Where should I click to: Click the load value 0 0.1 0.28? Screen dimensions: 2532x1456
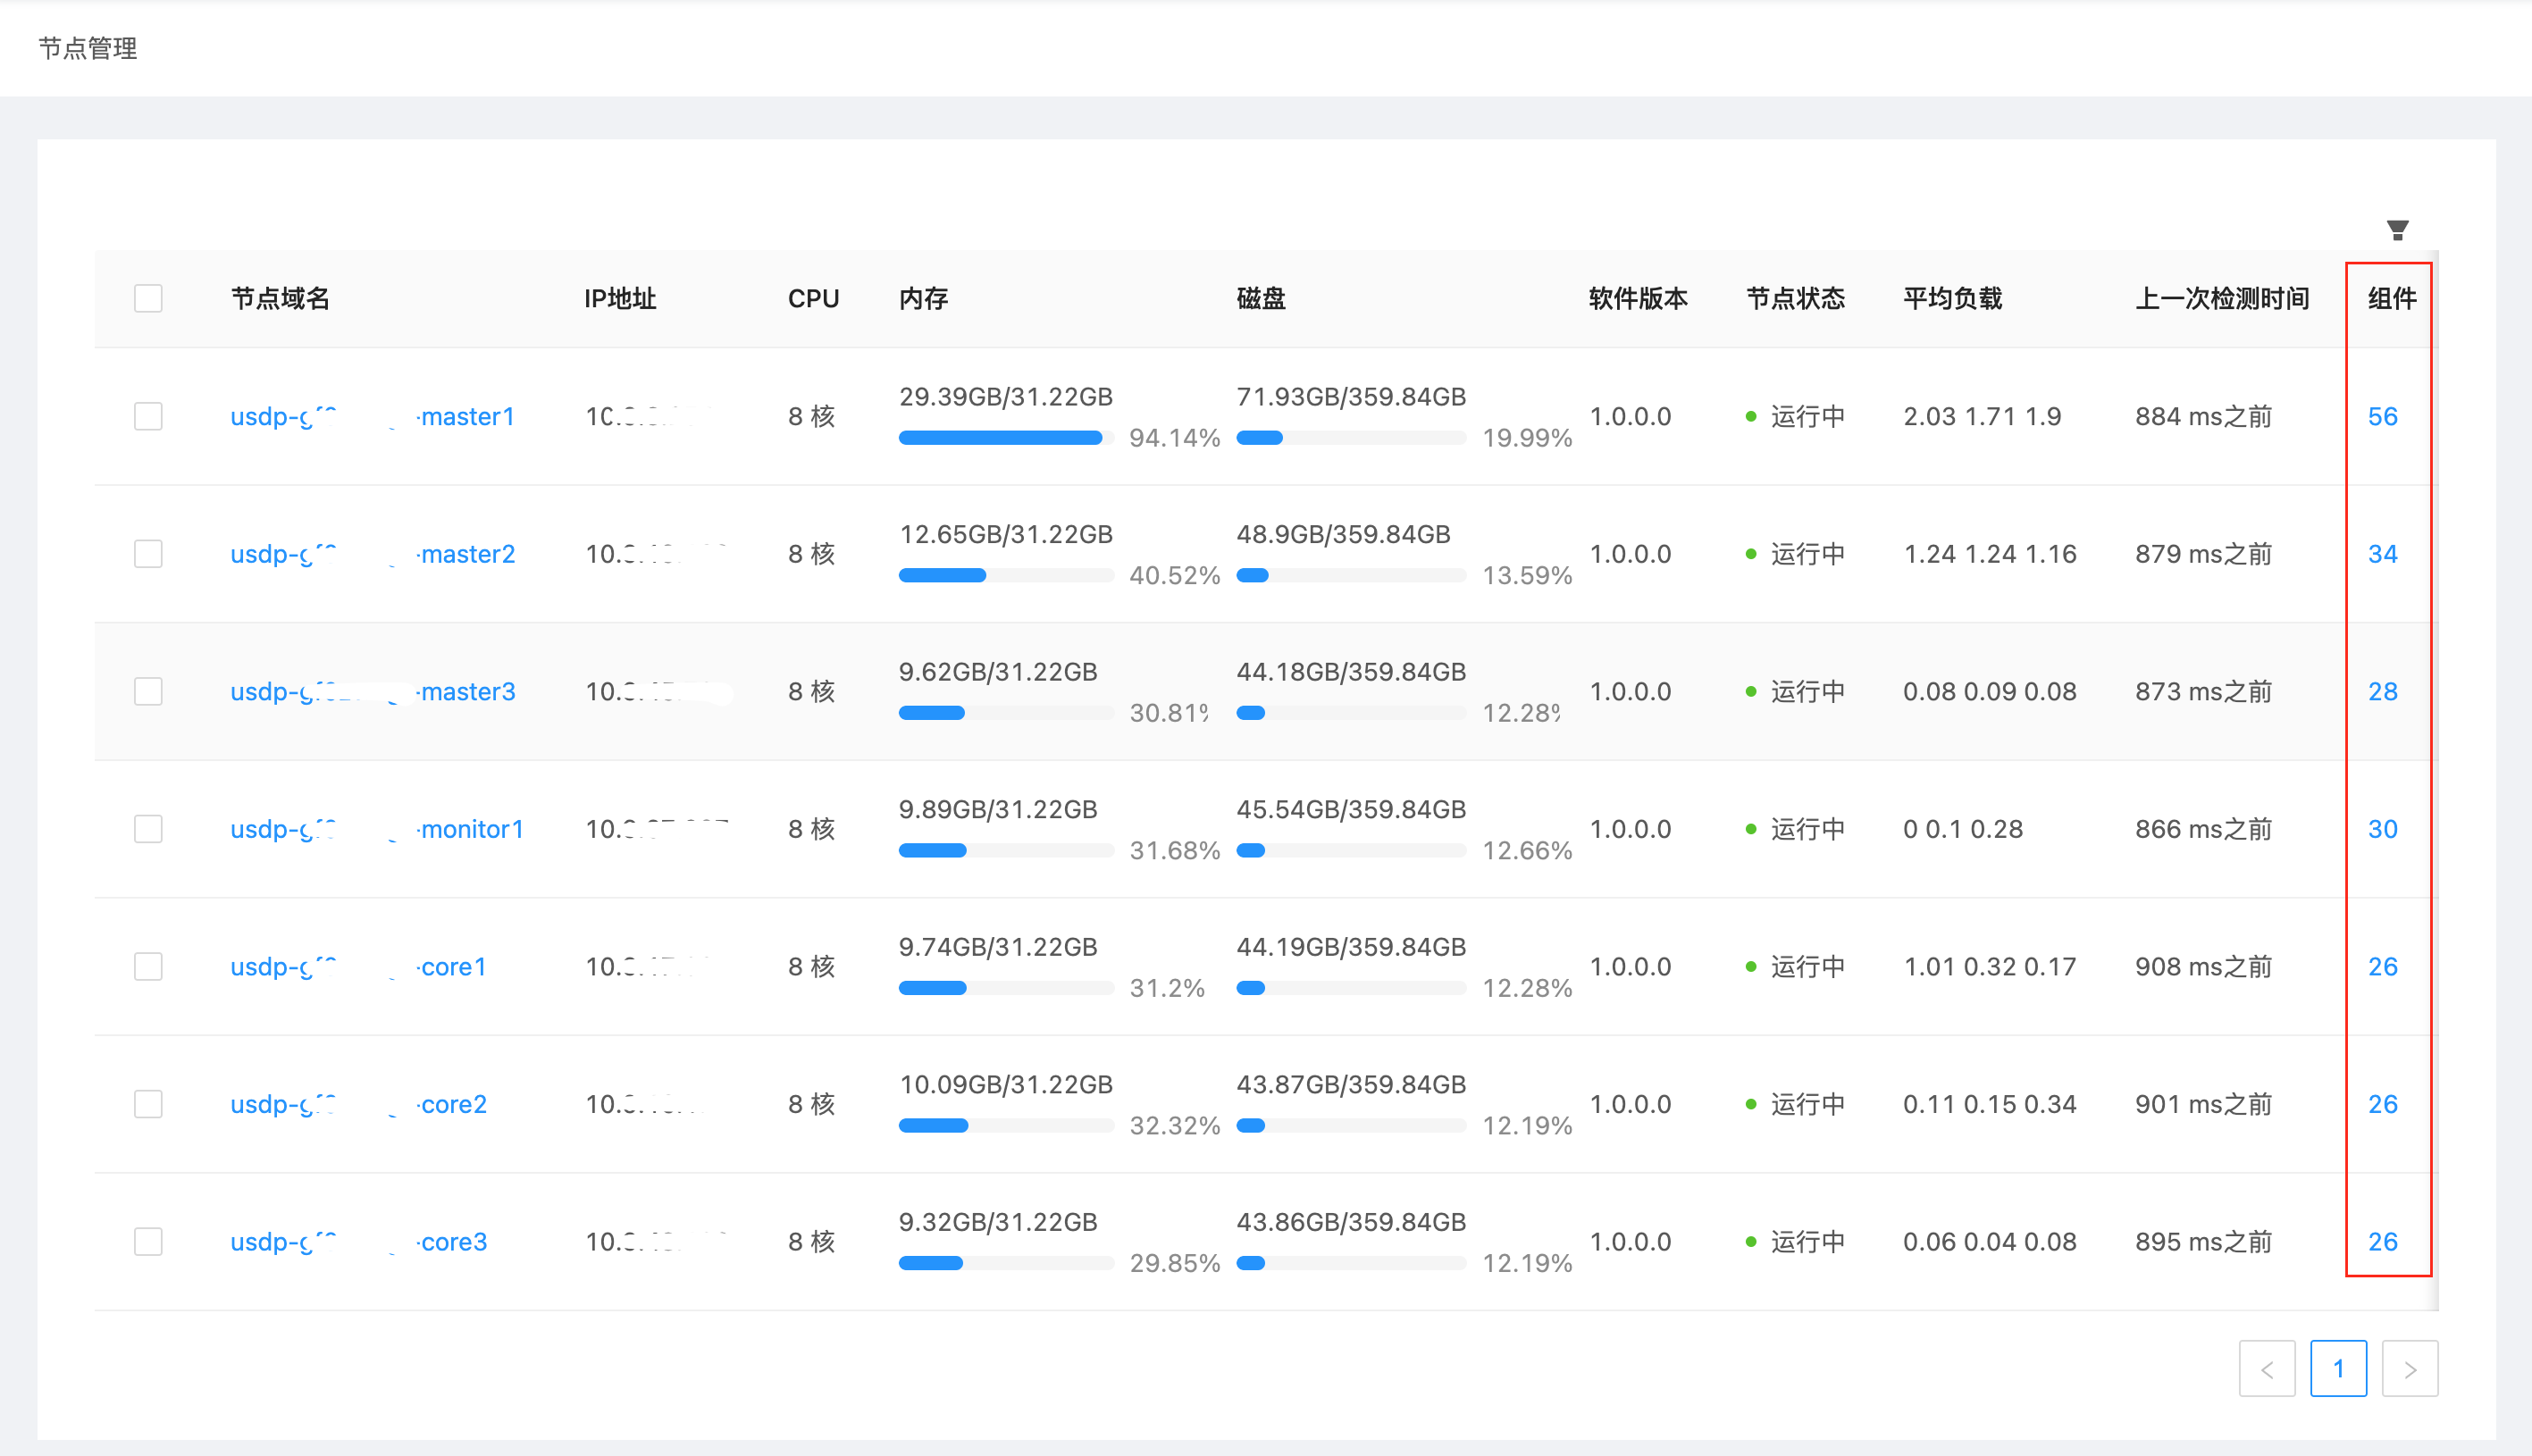pos(1962,829)
